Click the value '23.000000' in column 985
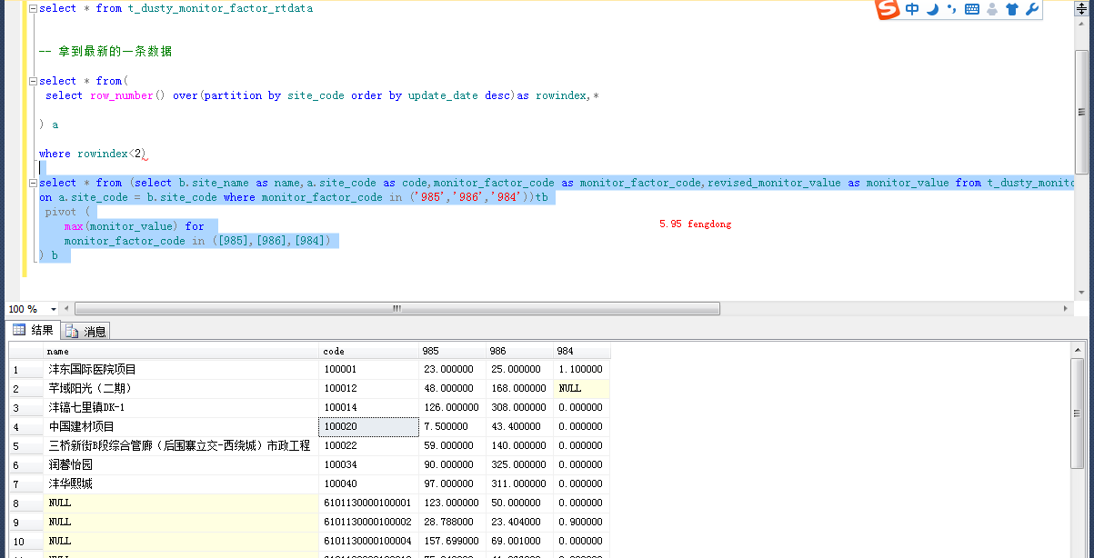Image resolution: width=1094 pixels, height=558 pixels. point(453,370)
